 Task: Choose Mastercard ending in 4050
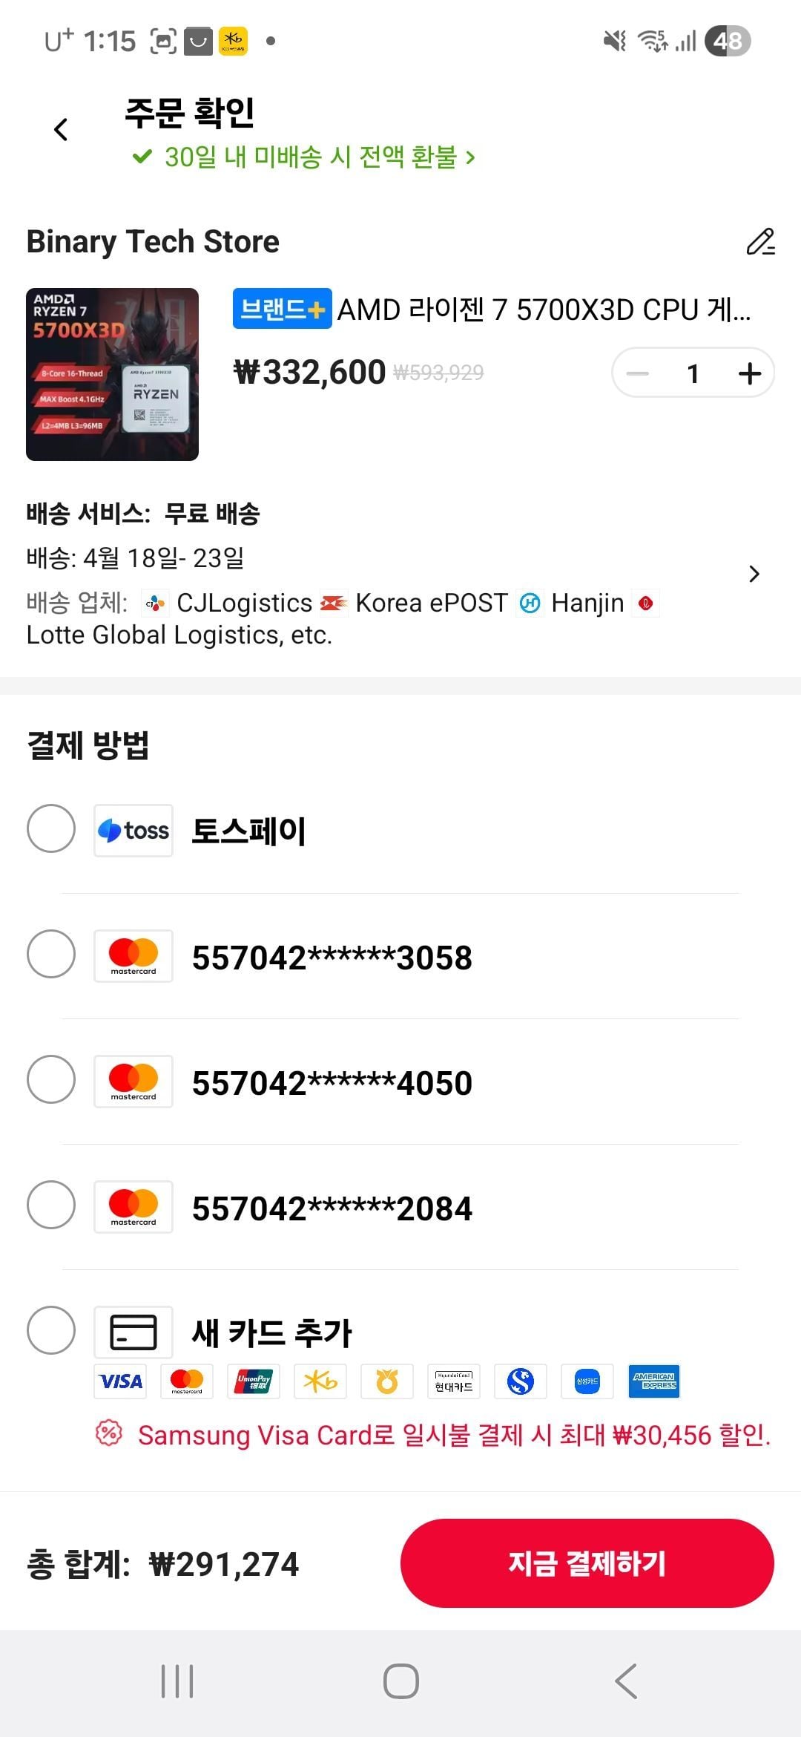[x=51, y=1079]
